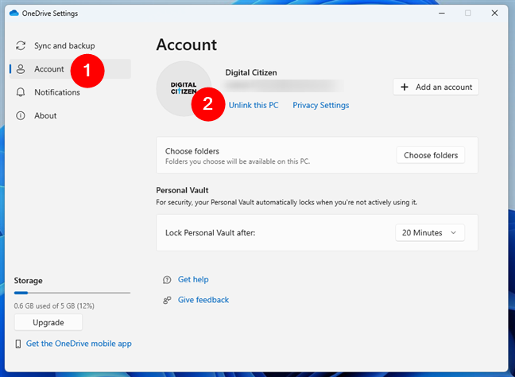Image resolution: width=515 pixels, height=377 pixels.
Task: Click the Choose folders button
Action: click(431, 155)
